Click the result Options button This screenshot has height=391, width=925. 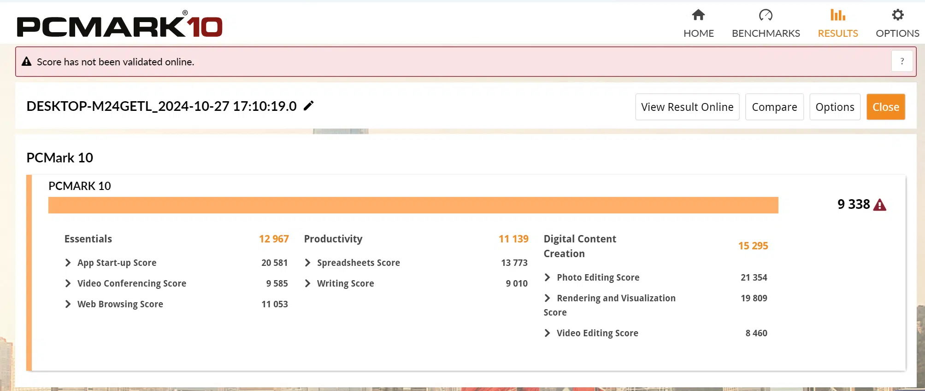[835, 107]
